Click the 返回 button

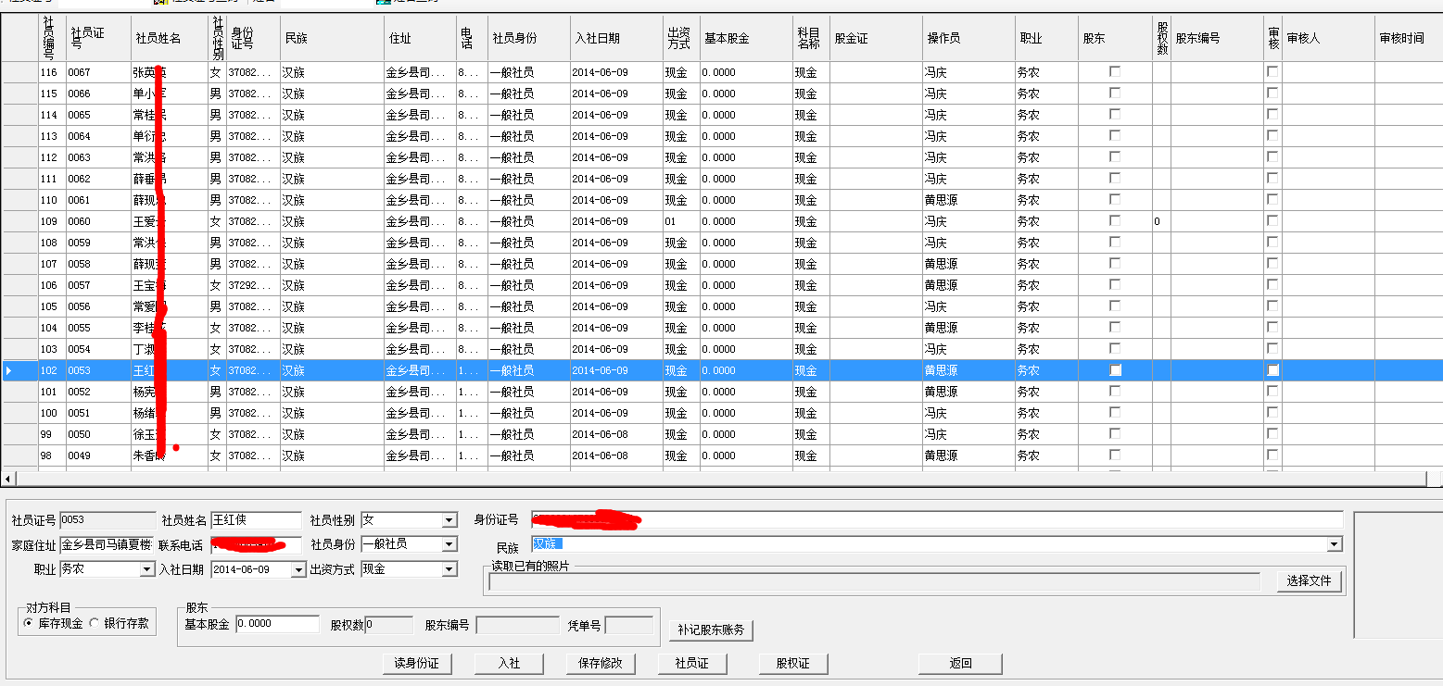[x=960, y=664]
